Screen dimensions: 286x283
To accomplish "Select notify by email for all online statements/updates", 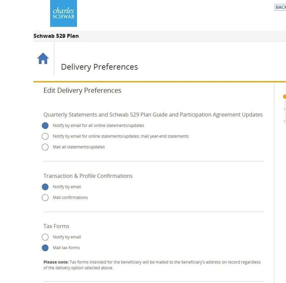I will pos(45,126).
